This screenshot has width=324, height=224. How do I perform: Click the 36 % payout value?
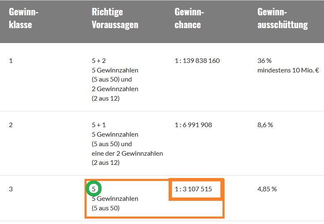(x=264, y=61)
